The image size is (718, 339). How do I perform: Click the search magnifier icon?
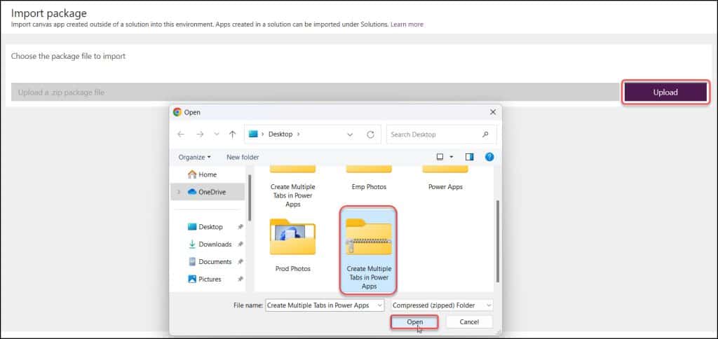(x=485, y=134)
